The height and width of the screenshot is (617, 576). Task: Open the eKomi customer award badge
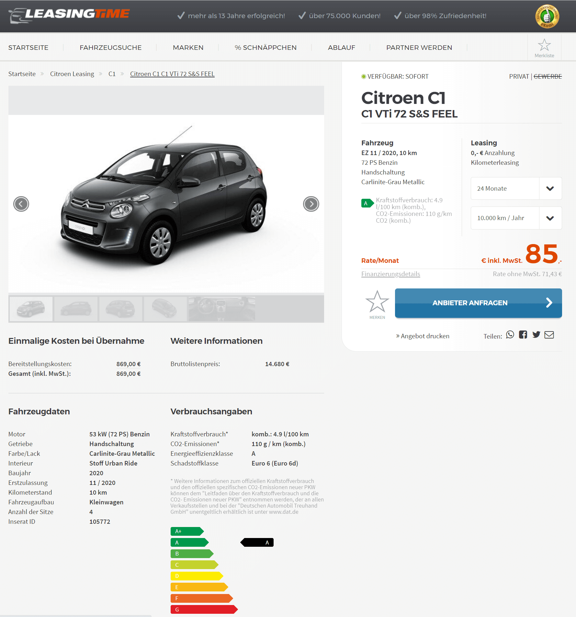547,16
